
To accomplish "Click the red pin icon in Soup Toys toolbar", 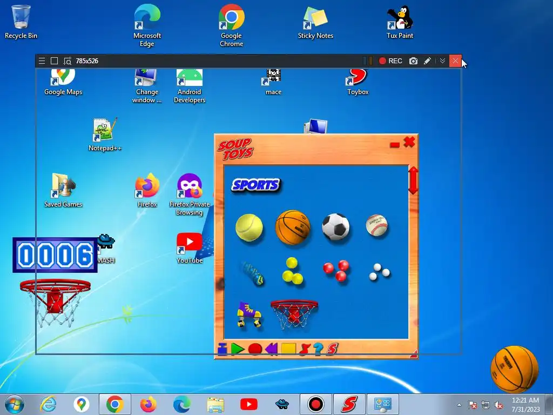I will pyautogui.click(x=305, y=349).
